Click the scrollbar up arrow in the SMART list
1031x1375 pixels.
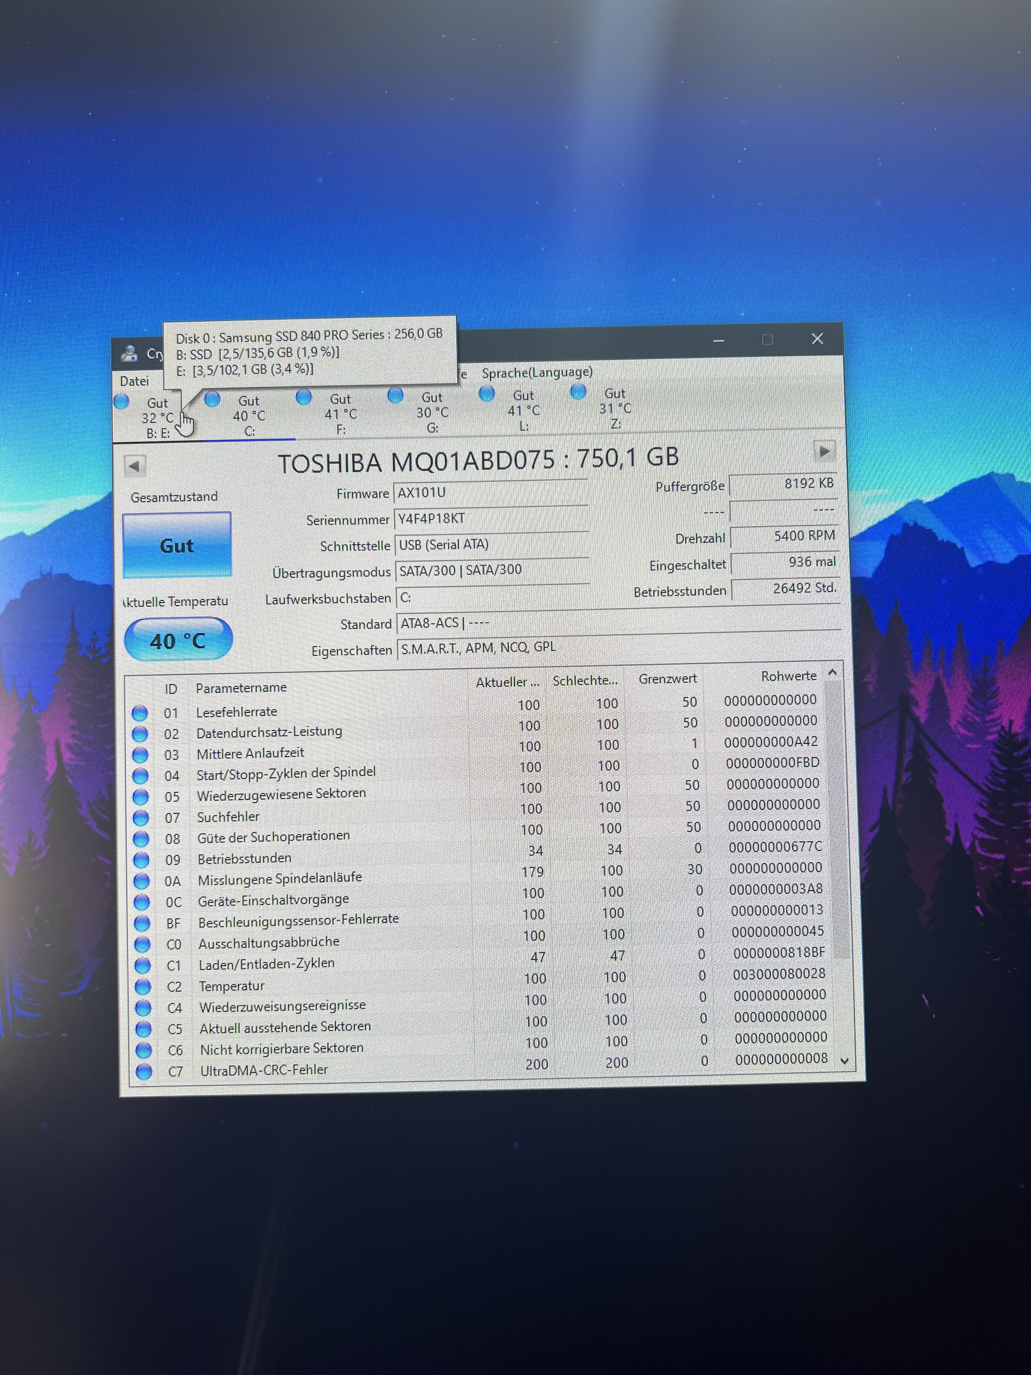coord(833,672)
